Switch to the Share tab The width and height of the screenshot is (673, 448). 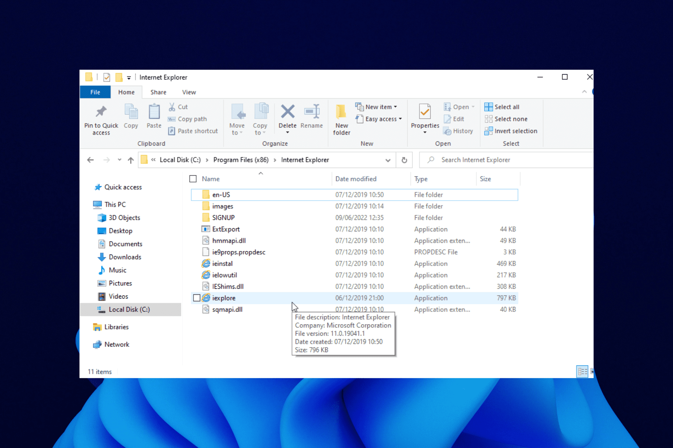click(158, 92)
